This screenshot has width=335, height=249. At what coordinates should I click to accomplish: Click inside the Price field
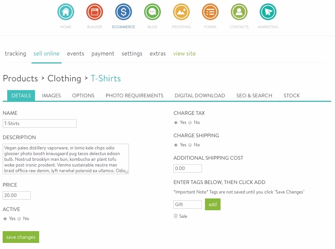(16, 195)
